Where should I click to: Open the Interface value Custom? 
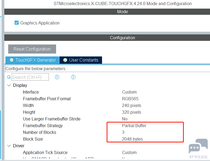tap(129, 92)
